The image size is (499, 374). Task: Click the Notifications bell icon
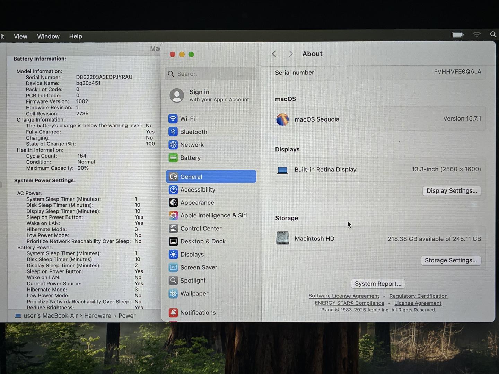point(173,313)
